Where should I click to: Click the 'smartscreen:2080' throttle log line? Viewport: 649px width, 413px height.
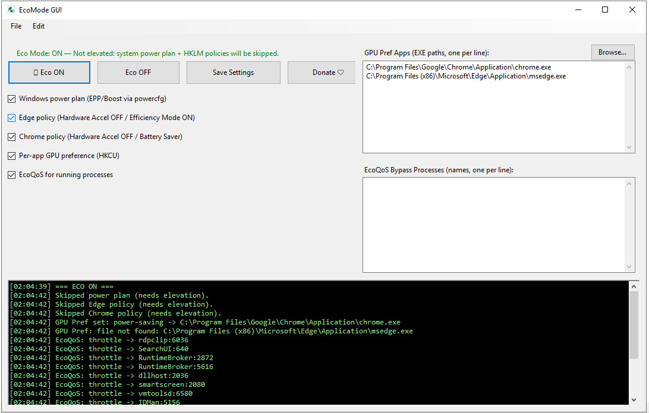coord(107,384)
